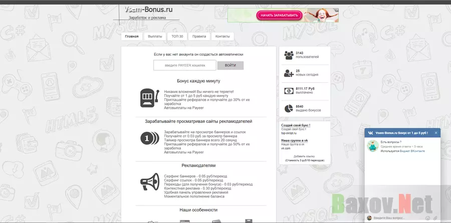Click the slot machine icon under 'Бонус каждую минуту'
The width and height of the screenshot is (451, 223).
(x=149, y=98)
